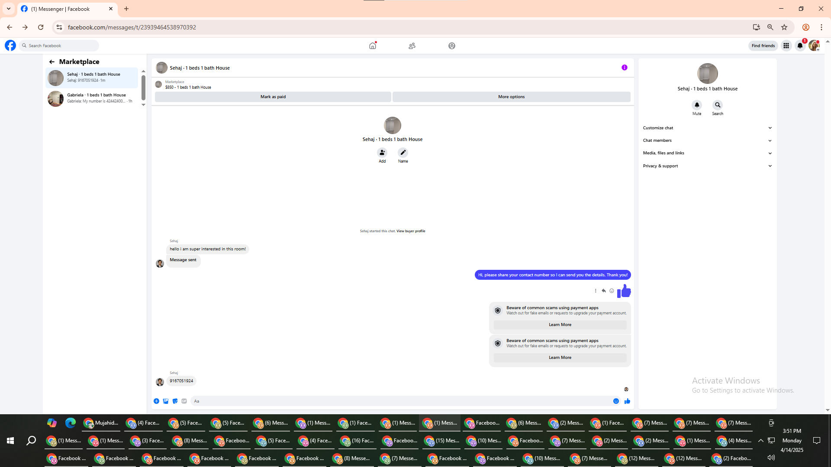The image size is (831, 467).
Task: Click Mark as paid button
Action: pyautogui.click(x=273, y=97)
